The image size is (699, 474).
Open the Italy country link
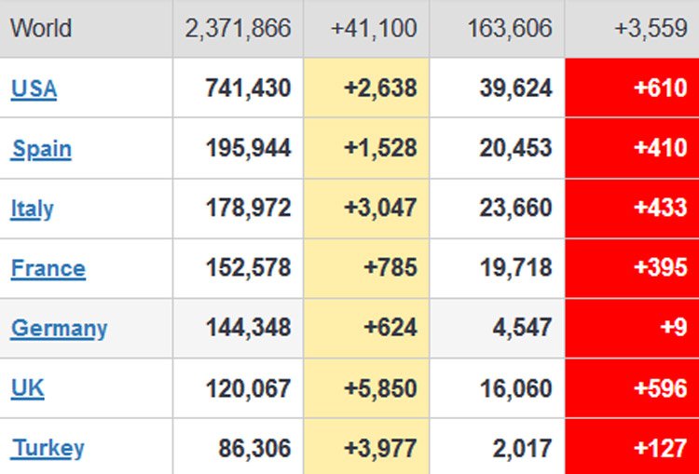[32, 209]
